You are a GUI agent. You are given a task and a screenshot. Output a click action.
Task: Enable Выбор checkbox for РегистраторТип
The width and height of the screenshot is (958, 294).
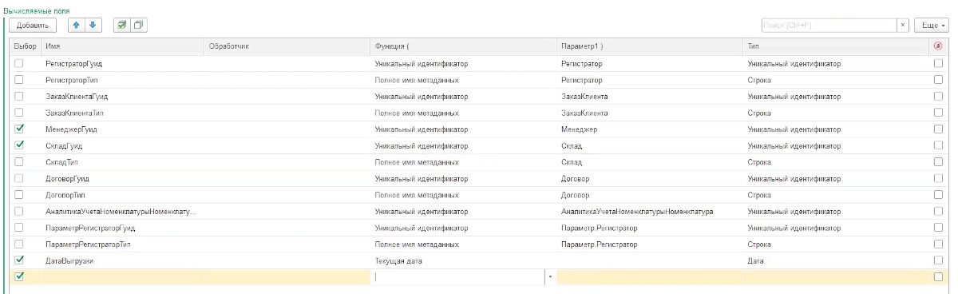20,79
